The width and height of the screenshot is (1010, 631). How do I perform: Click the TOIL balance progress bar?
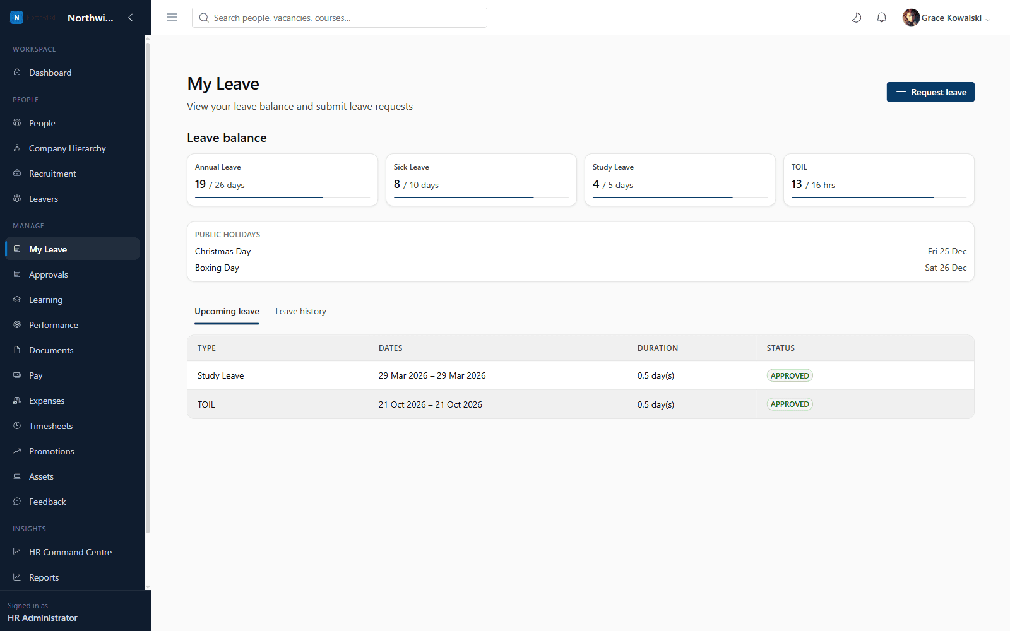click(x=879, y=198)
